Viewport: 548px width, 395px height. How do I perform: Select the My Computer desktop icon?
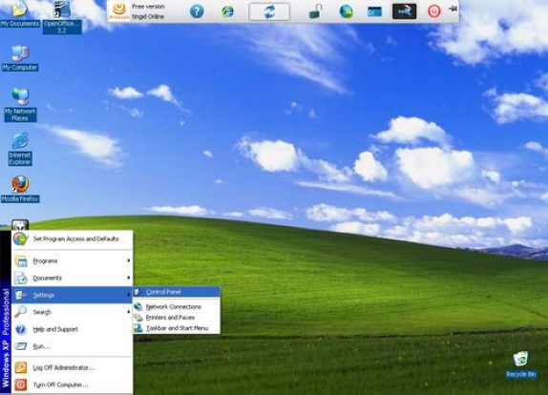pos(20,58)
